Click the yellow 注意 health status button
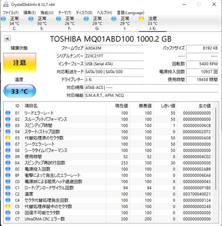Screen dimensions: 222x226 [x=19, y=63]
